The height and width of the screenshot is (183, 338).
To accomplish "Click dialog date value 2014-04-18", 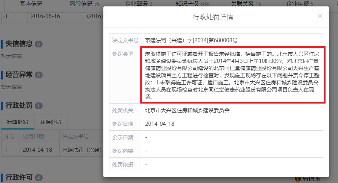I will coord(160,124).
